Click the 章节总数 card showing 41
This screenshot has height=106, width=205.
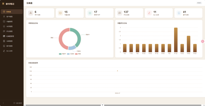(x=188, y=13)
